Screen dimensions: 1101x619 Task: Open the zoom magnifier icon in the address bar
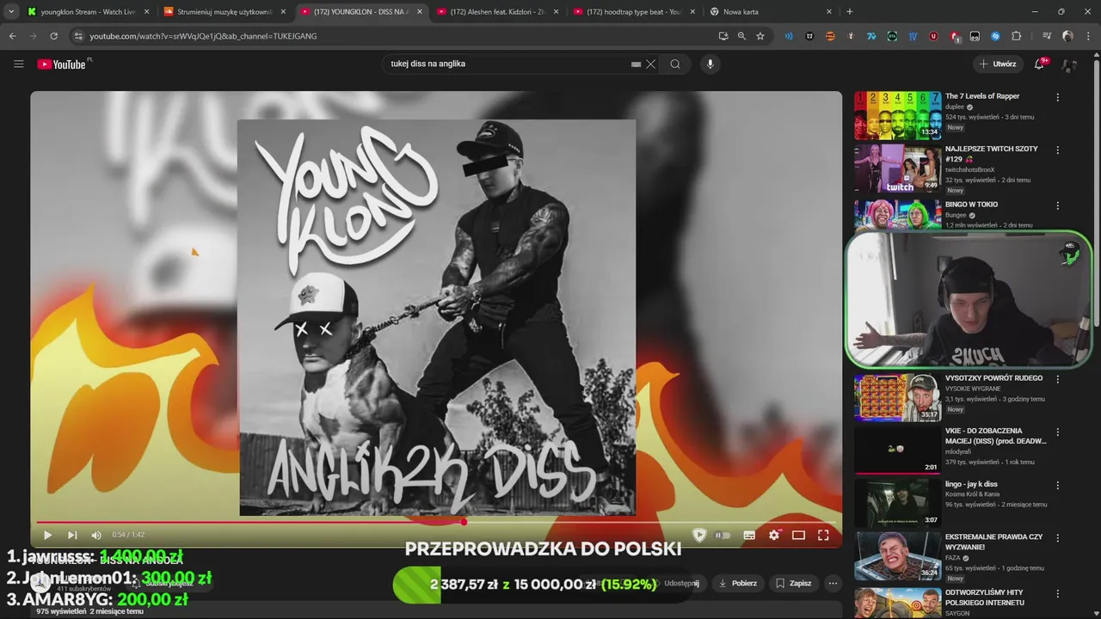(x=741, y=36)
